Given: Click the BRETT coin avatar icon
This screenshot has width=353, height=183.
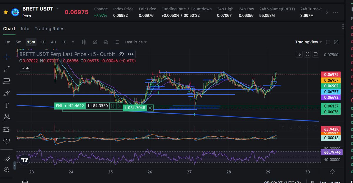Looking at the screenshot, I should tap(15, 12).
